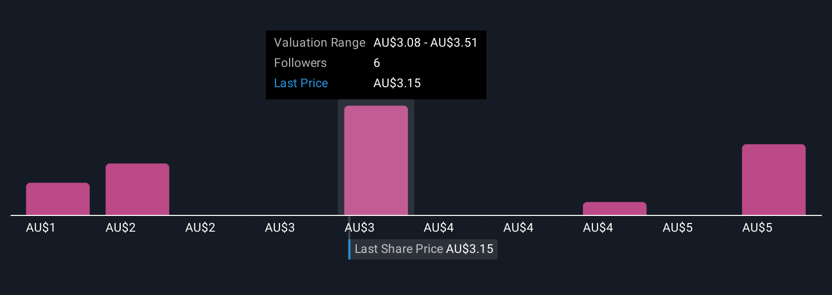Click the tallest highlighted valuation bar
This screenshot has height=295, width=832.
point(376,160)
